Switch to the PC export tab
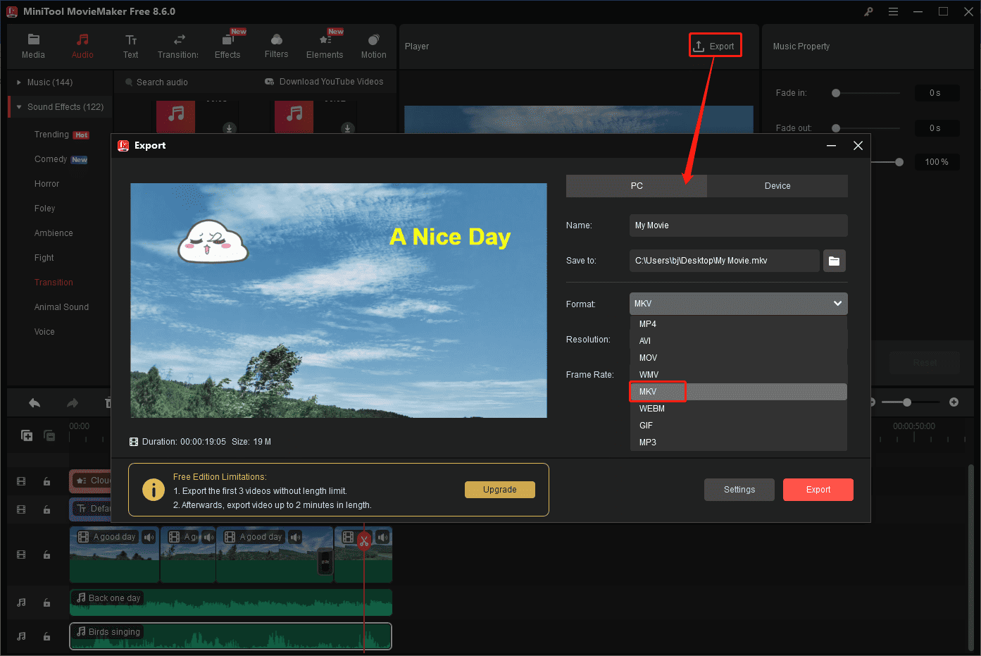 click(x=637, y=186)
